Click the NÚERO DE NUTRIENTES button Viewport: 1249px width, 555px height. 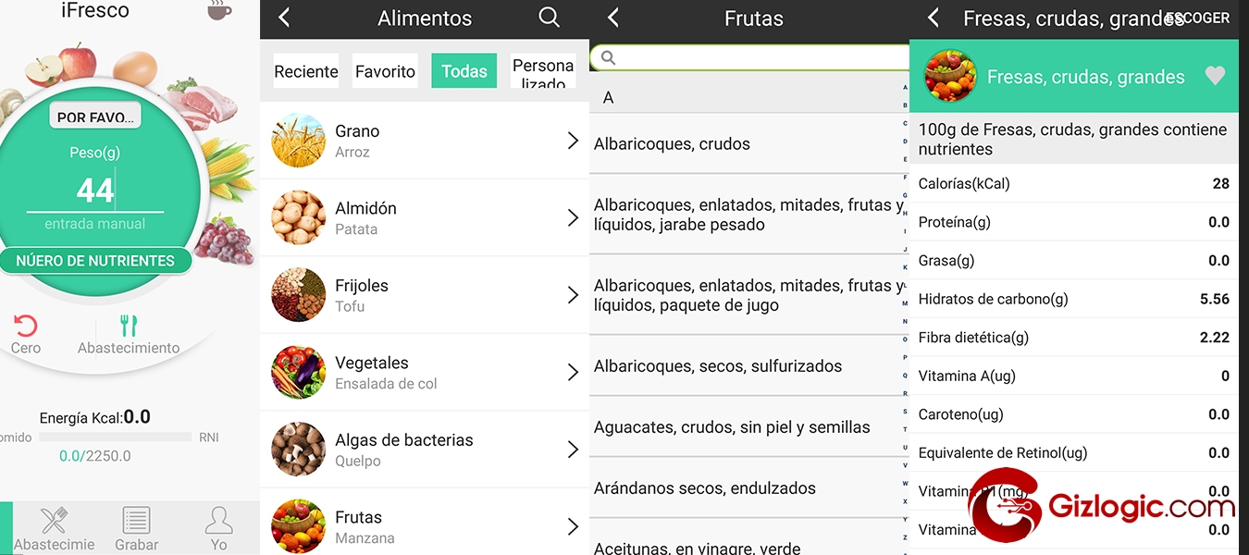(x=95, y=261)
